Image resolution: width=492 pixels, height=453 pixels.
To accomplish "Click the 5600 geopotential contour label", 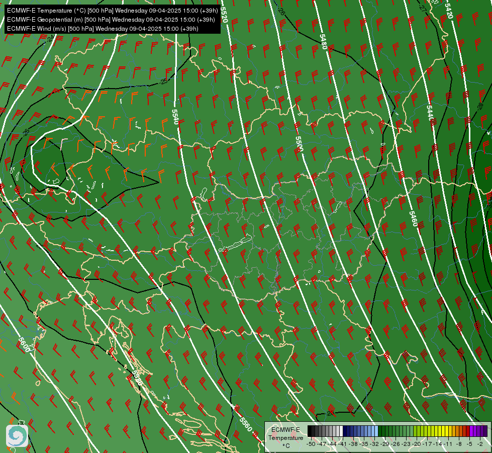I will tap(24, 345).
